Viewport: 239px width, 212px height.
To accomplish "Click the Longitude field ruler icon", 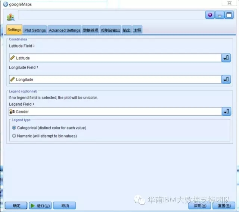I will coord(12,79).
